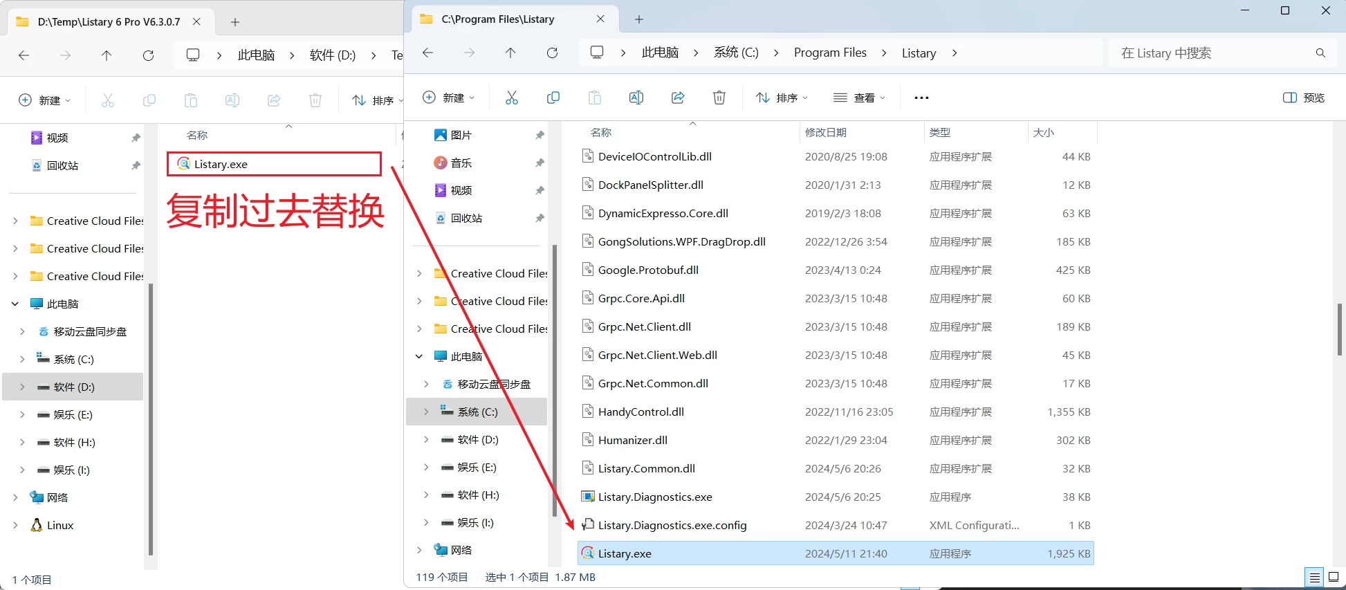Switch to details view icon in status bar
Viewport: 1346px width, 590px height.
(x=1314, y=577)
